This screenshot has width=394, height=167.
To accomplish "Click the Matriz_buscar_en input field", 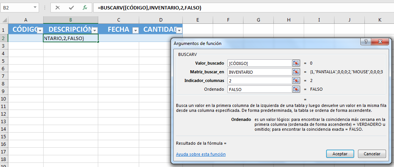I will (259, 72).
